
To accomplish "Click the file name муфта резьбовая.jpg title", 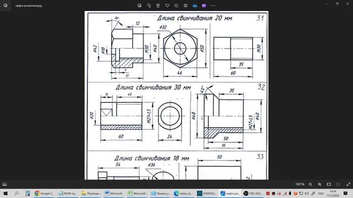I will [29, 5].
